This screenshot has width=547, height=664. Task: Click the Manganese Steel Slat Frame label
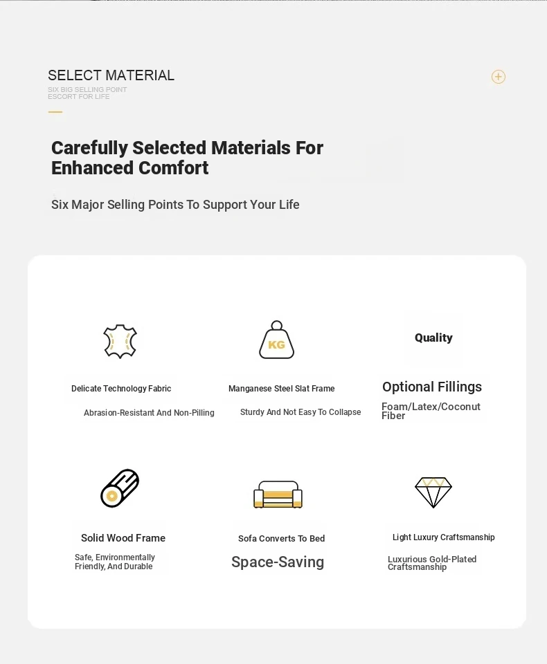click(282, 388)
